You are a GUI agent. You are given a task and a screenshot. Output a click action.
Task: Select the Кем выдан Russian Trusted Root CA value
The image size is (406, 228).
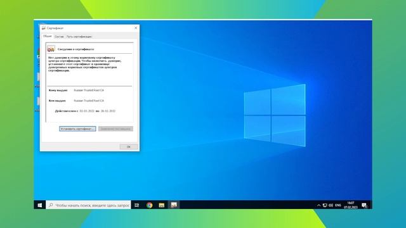[x=89, y=101]
